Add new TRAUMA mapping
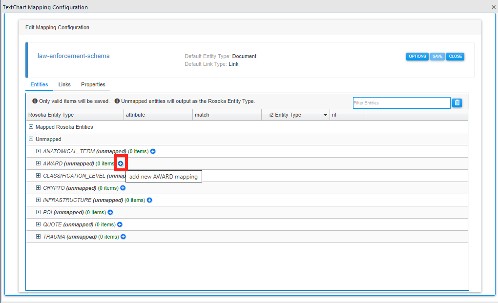Viewport: 498px width, 303px height. (123, 237)
